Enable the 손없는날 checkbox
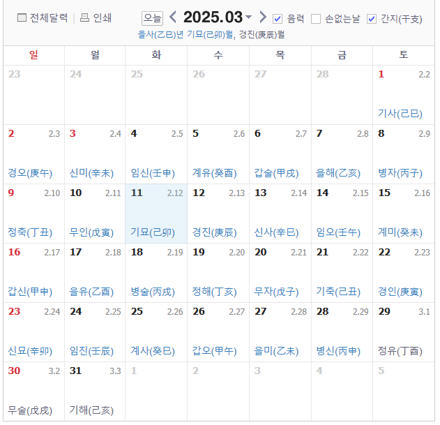This screenshot has height=425, width=440. (x=316, y=19)
